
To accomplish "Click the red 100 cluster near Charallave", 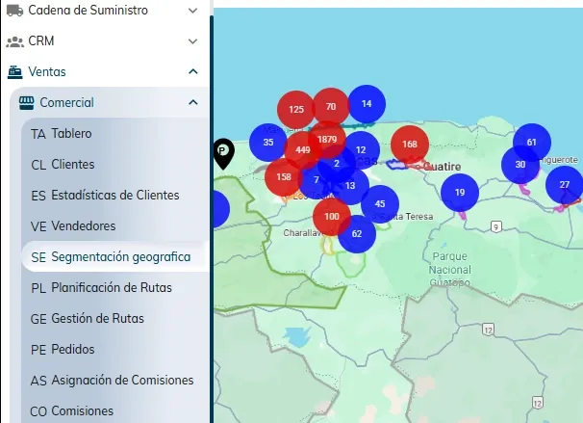I will point(332,217).
